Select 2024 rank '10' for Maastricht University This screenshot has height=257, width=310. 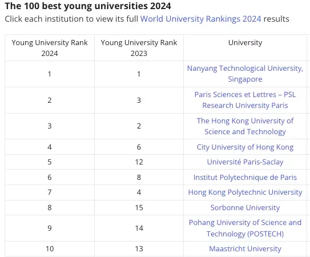(50, 248)
